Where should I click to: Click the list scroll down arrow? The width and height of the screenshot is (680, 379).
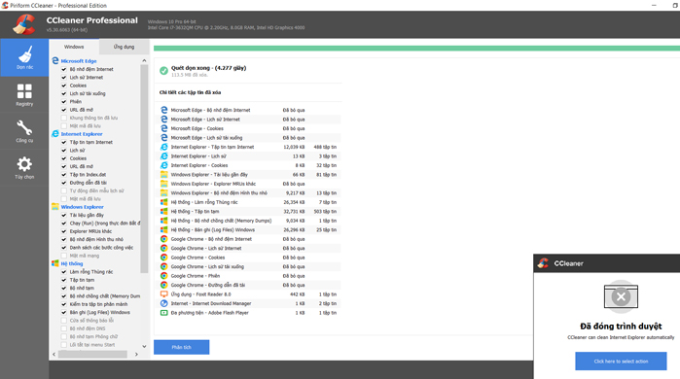coord(144,346)
